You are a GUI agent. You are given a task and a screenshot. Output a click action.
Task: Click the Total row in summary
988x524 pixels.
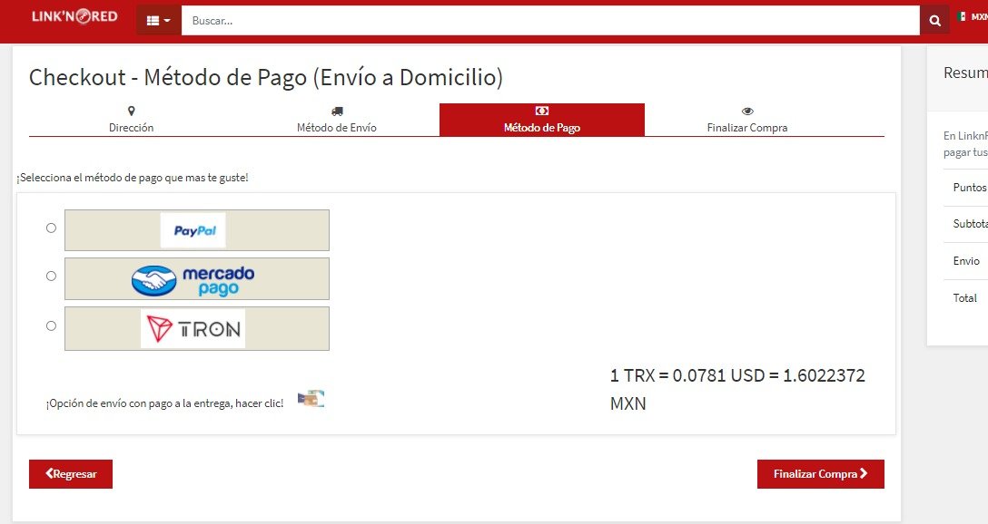coord(964,297)
